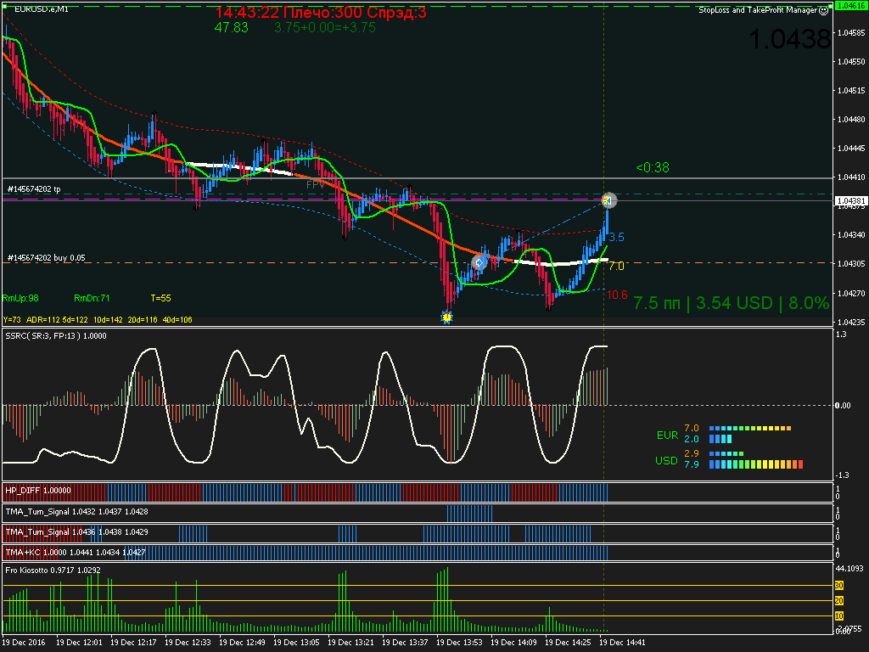Click the '<0:38' candle timer
Viewport: 869px width, 652px height.
coord(653,167)
